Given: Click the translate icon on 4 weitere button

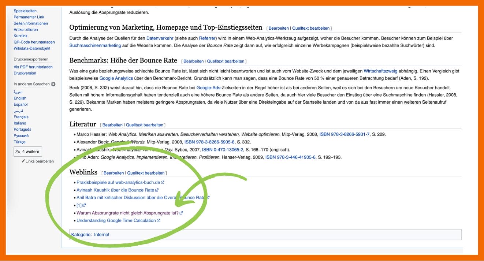Looking at the screenshot, I should [18, 152].
